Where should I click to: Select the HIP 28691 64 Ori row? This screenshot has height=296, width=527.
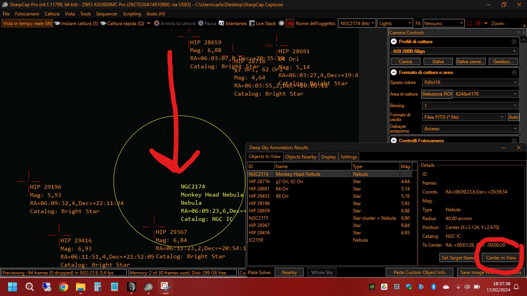point(329,189)
